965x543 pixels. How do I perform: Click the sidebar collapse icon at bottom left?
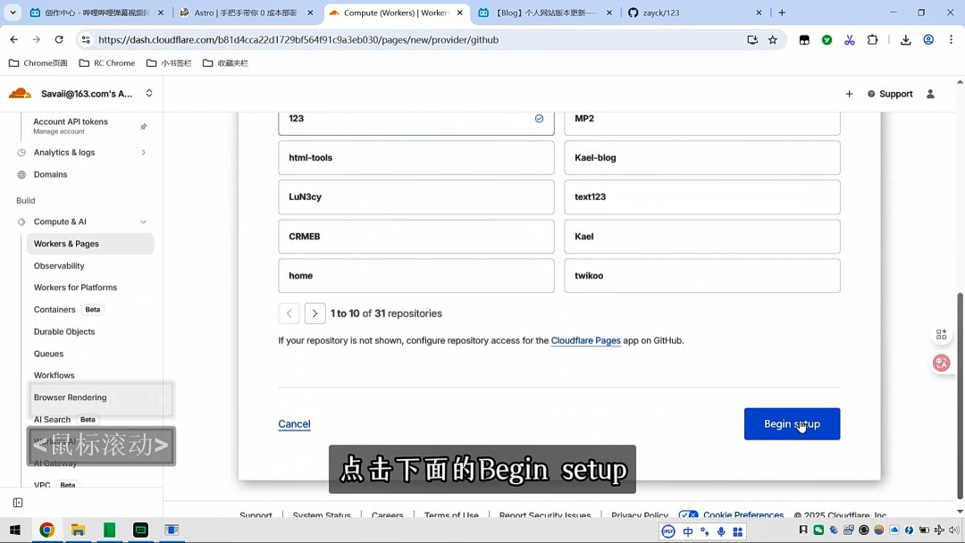pos(18,503)
